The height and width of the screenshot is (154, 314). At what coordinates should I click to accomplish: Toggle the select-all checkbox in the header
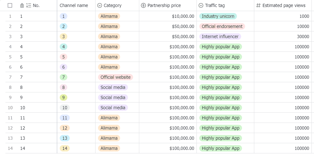tap(10, 5)
